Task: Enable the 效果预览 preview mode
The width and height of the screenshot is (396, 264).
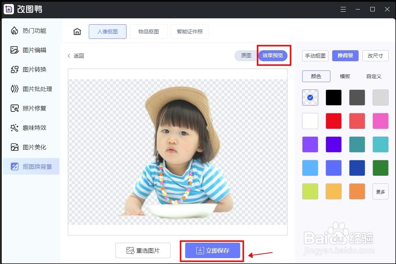Action: coord(273,55)
